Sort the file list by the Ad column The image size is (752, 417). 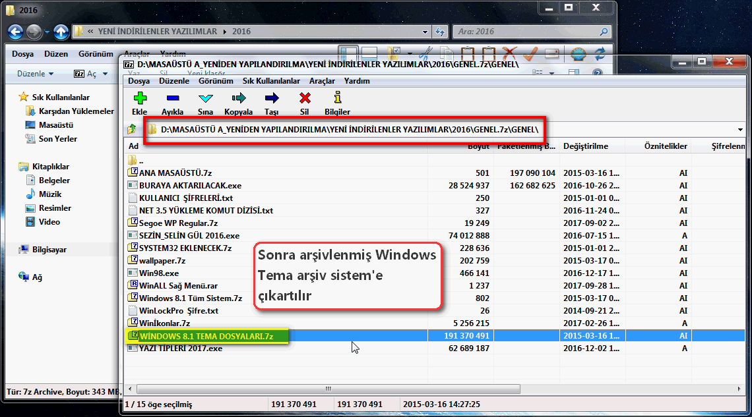pos(275,146)
